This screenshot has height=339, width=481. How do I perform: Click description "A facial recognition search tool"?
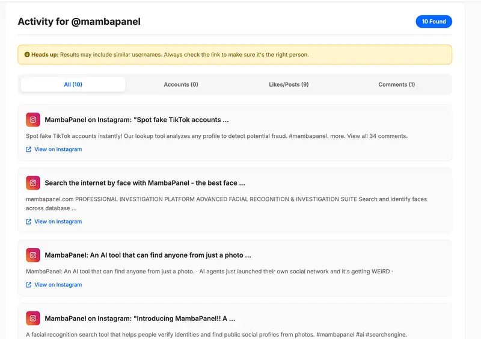(x=216, y=335)
